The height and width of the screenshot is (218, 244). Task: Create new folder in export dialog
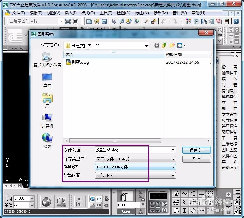pos(172,45)
